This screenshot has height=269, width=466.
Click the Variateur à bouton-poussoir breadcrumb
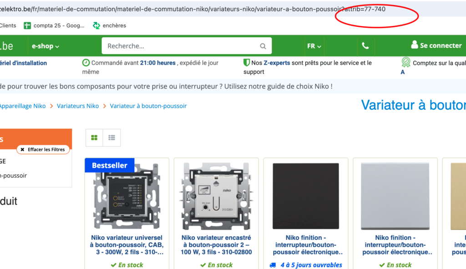(x=148, y=106)
